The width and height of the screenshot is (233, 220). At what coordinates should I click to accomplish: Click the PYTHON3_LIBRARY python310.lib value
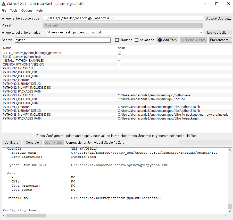coord(159,107)
